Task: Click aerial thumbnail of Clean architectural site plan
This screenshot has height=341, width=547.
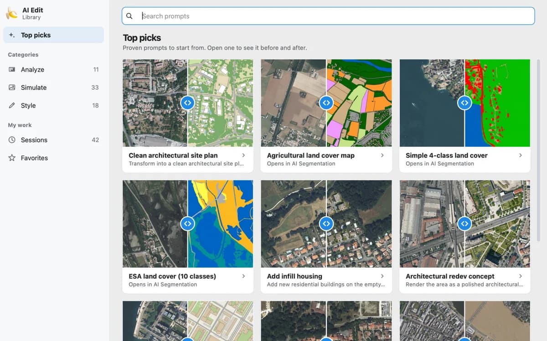Action: 155,103
